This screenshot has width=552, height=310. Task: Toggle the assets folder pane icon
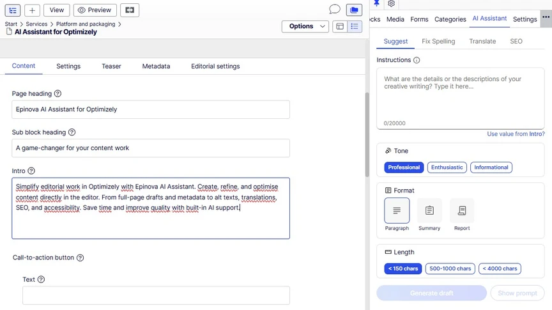tap(354, 10)
